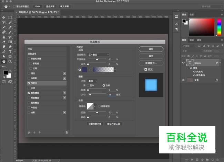
Task: Select the 居中 source radio button
Action: [x=88, y=85]
